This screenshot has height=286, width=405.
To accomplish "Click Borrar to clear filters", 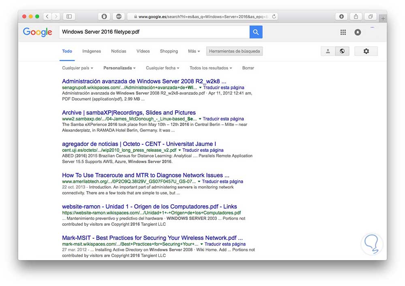I will 248,68.
